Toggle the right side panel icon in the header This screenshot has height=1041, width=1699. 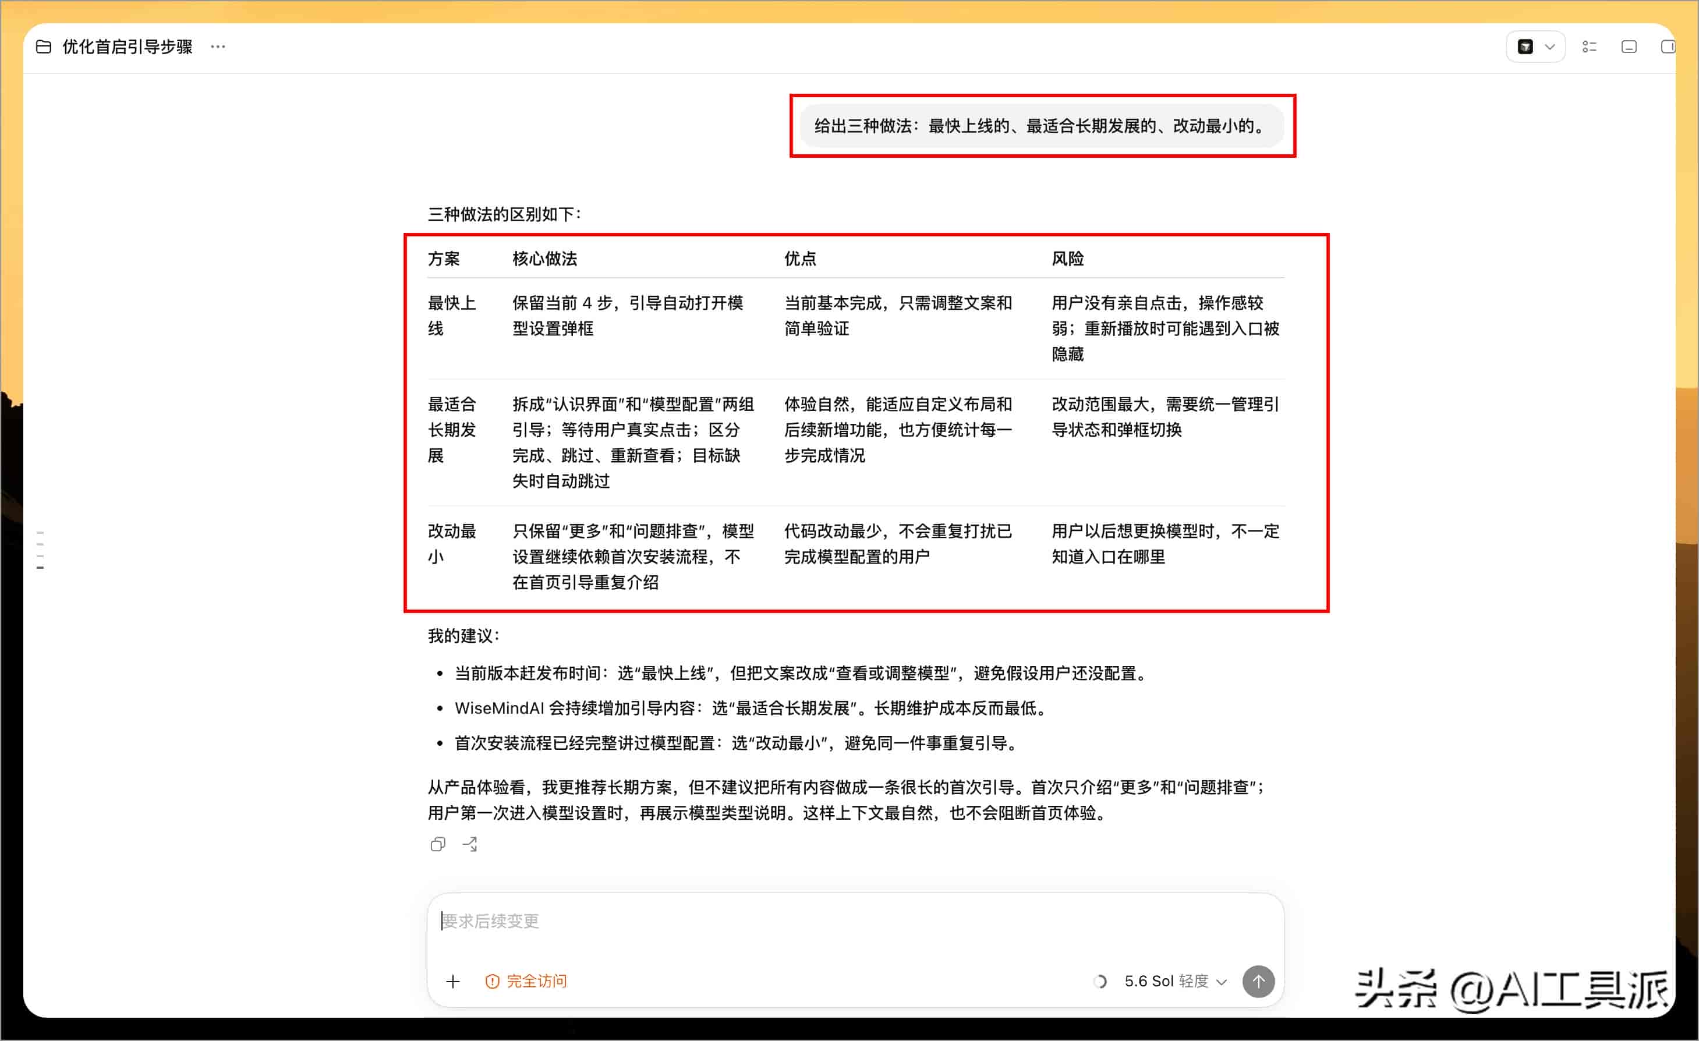click(1668, 47)
